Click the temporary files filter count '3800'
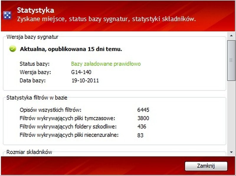 pyautogui.click(x=143, y=118)
